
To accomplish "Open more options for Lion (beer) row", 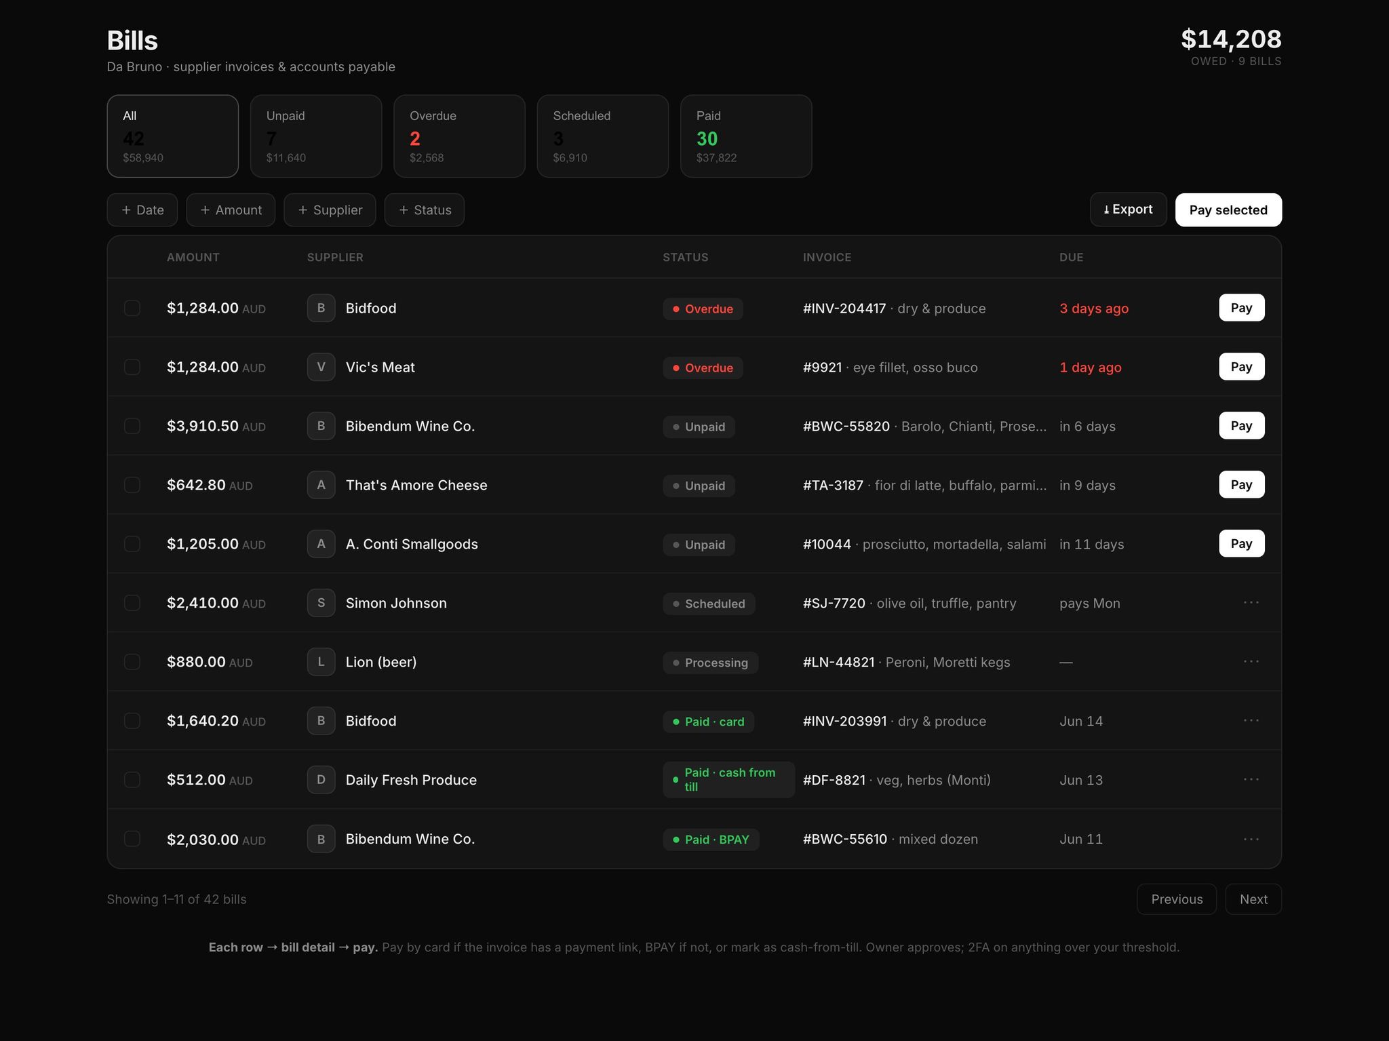I will click(1251, 661).
